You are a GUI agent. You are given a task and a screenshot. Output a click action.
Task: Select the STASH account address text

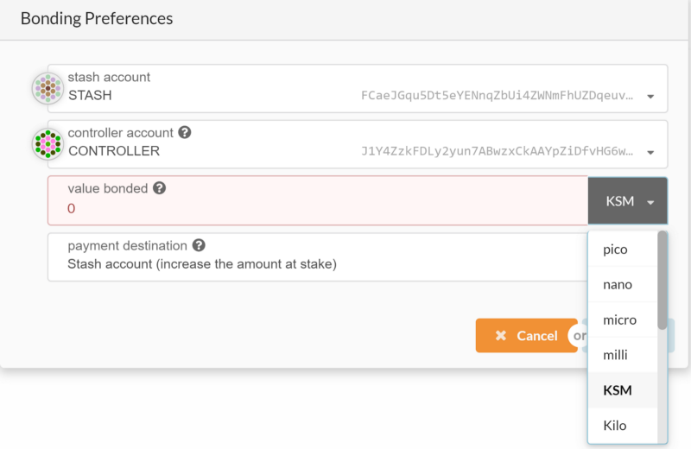click(498, 96)
